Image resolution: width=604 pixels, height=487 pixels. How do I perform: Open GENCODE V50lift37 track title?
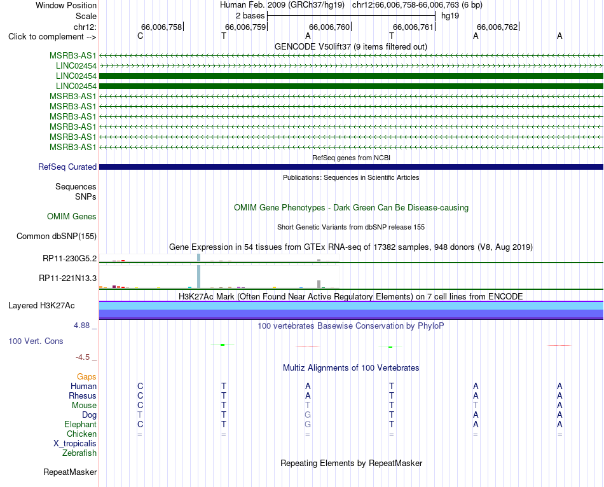pyautogui.click(x=350, y=46)
